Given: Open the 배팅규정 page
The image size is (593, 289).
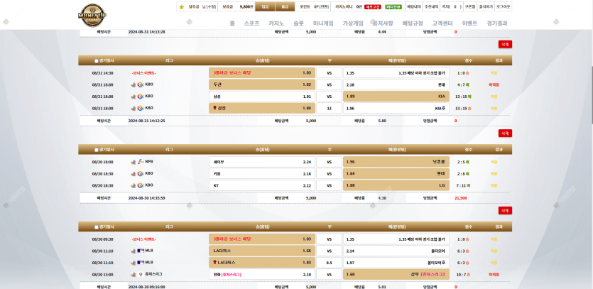Looking at the screenshot, I should [413, 23].
